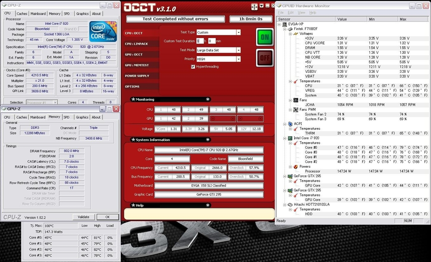Collapse the Fans PWM tree node

[290, 110]
